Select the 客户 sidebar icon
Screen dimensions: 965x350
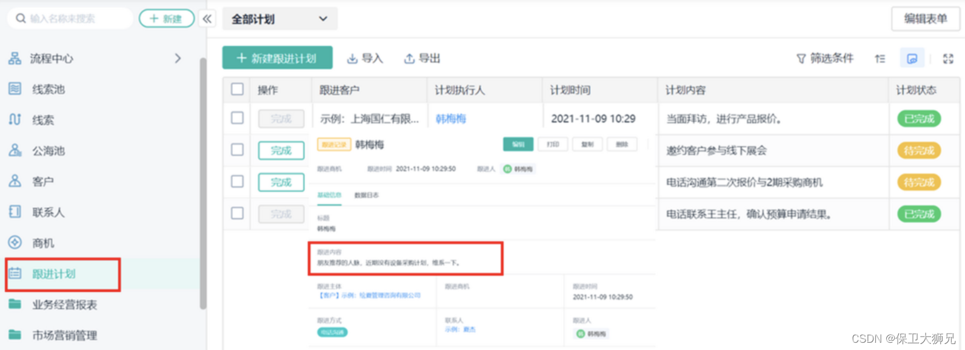[x=15, y=180]
